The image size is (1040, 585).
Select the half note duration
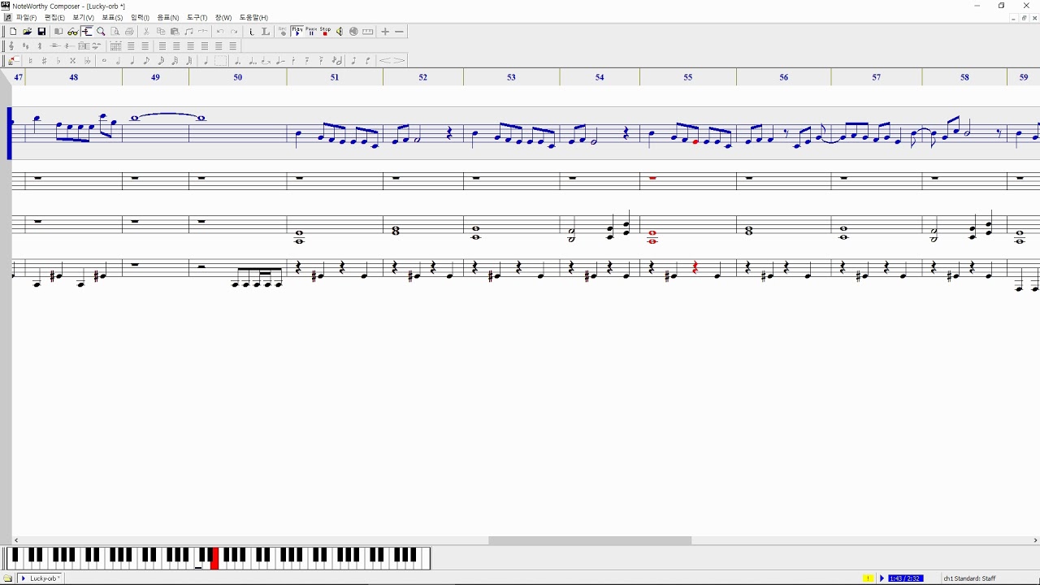pos(118,60)
